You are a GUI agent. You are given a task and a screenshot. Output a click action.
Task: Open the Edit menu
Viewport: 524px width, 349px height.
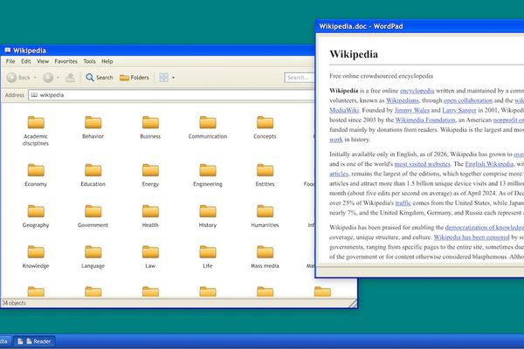click(x=25, y=61)
